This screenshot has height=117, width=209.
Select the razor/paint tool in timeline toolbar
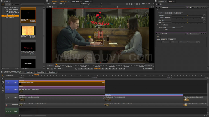[x=3, y=88]
